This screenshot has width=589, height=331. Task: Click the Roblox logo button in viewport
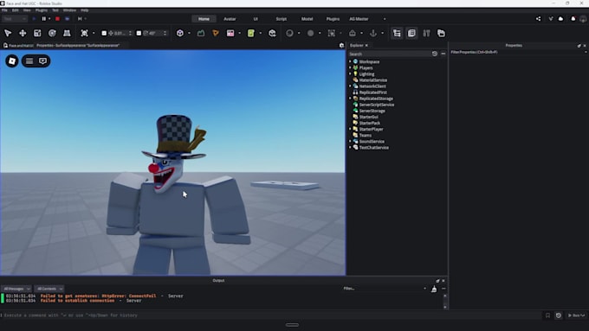[12, 61]
